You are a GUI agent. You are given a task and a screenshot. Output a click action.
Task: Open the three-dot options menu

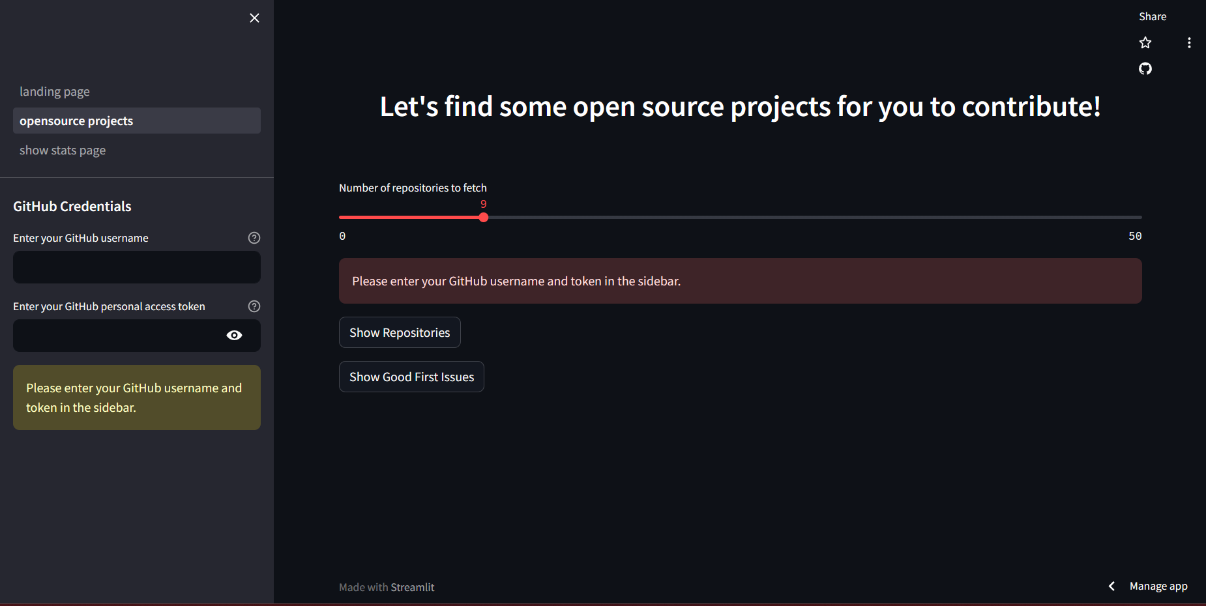(x=1188, y=42)
